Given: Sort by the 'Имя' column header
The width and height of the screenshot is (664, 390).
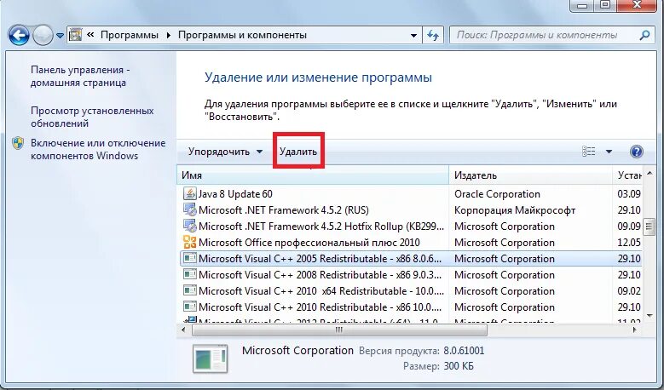Looking at the screenshot, I should 313,175.
